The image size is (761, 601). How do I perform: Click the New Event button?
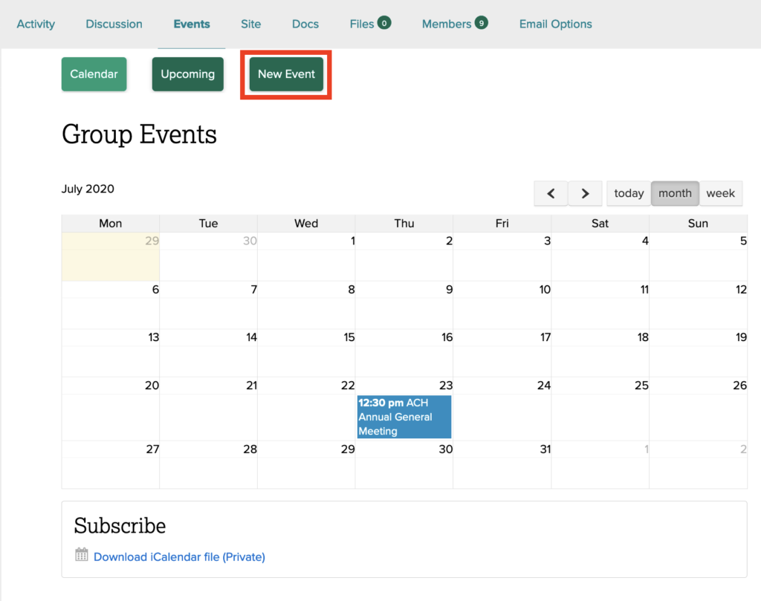tap(286, 74)
